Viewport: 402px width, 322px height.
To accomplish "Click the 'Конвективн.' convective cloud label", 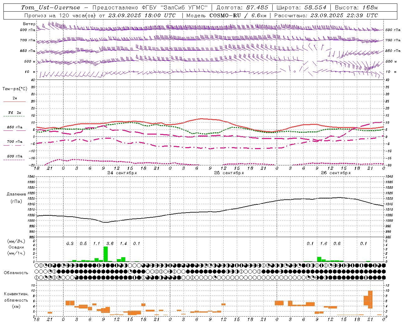I will click(16, 294).
